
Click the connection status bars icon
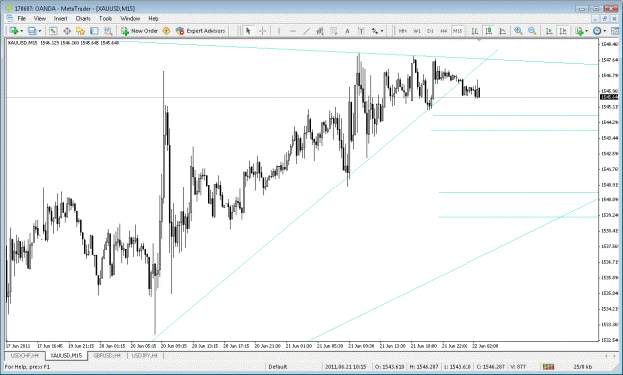click(548, 367)
